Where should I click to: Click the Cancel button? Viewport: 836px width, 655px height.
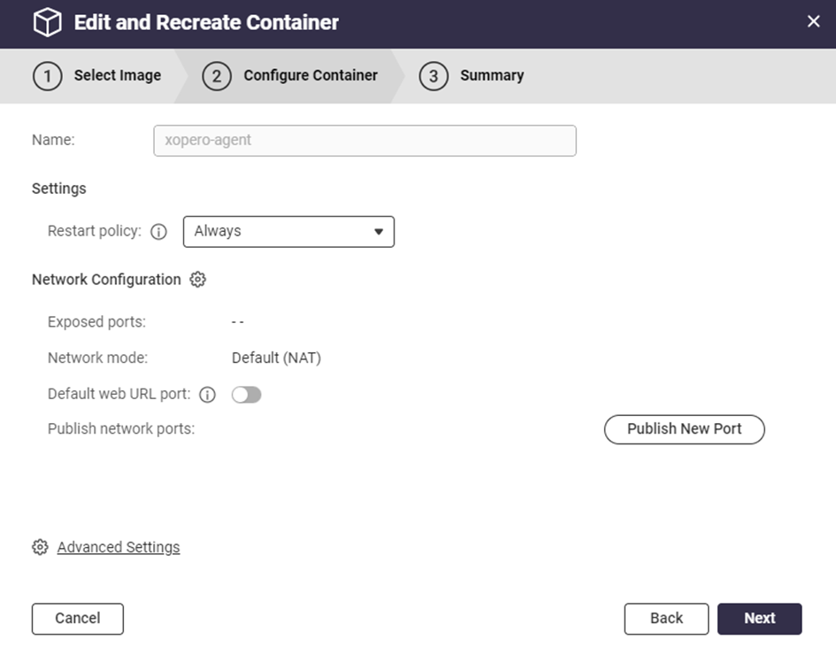point(78,619)
